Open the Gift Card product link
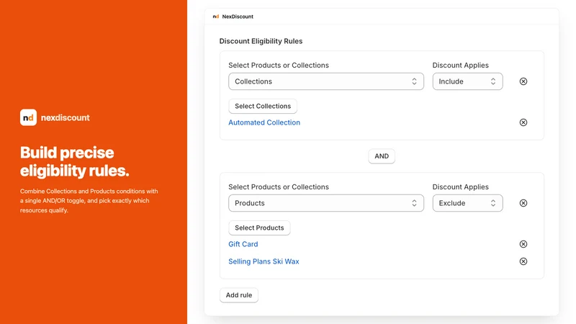The image size is (576, 324). coord(243,244)
